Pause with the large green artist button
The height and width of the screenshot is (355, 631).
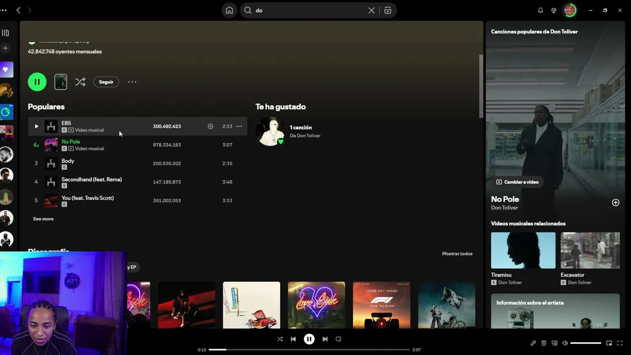pos(37,82)
